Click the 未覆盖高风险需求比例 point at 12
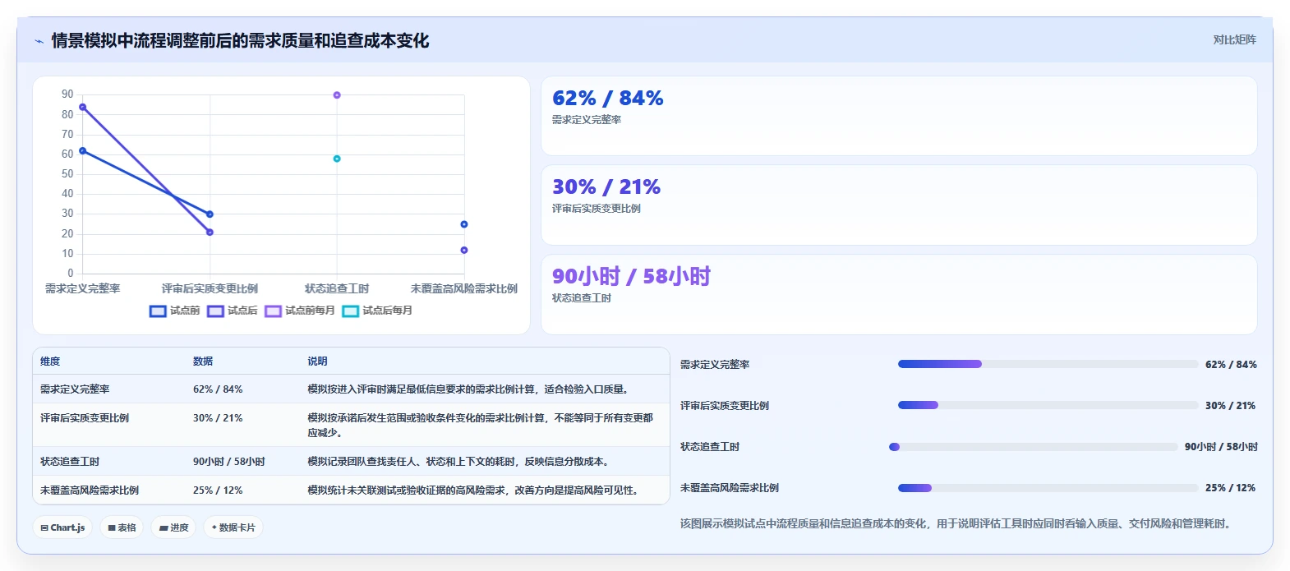The width and height of the screenshot is (1290, 571). (464, 250)
